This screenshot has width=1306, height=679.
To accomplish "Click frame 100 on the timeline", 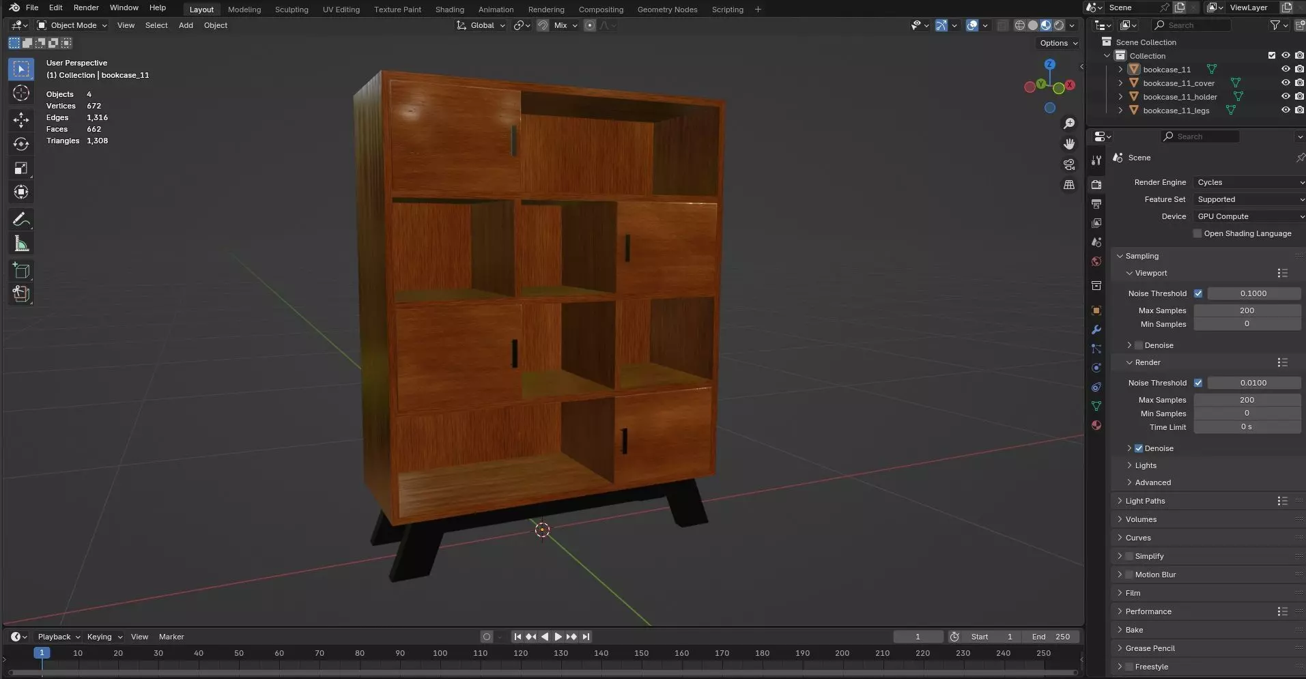I will pyautogui.click(x=440, y=654).
